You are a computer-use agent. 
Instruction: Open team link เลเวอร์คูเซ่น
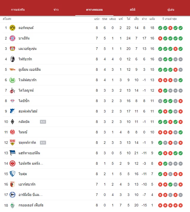(x=28, y=49)
